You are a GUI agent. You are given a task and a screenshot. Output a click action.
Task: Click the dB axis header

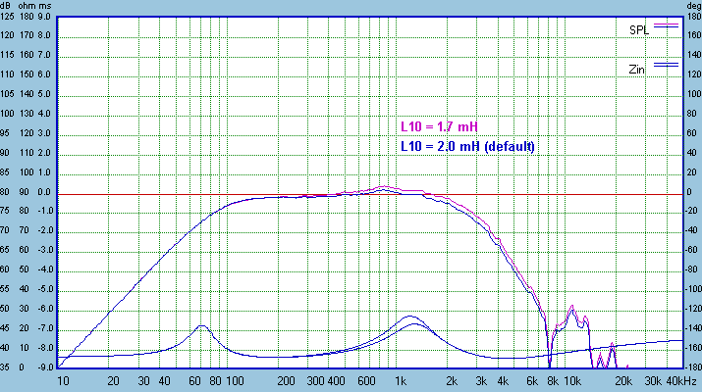8,6
